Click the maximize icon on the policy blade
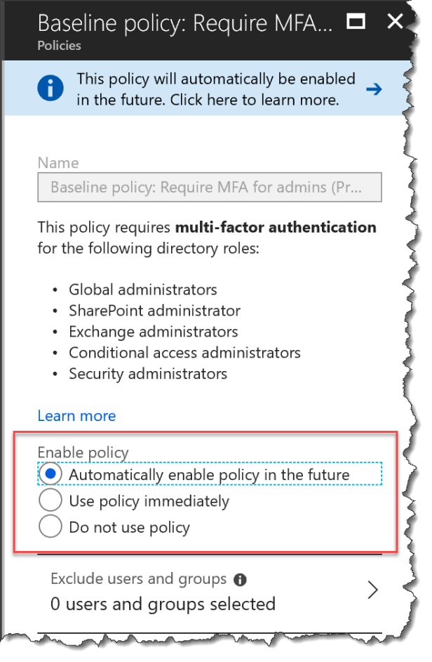This screenshot has width=432, height=662. click(356, 22)
